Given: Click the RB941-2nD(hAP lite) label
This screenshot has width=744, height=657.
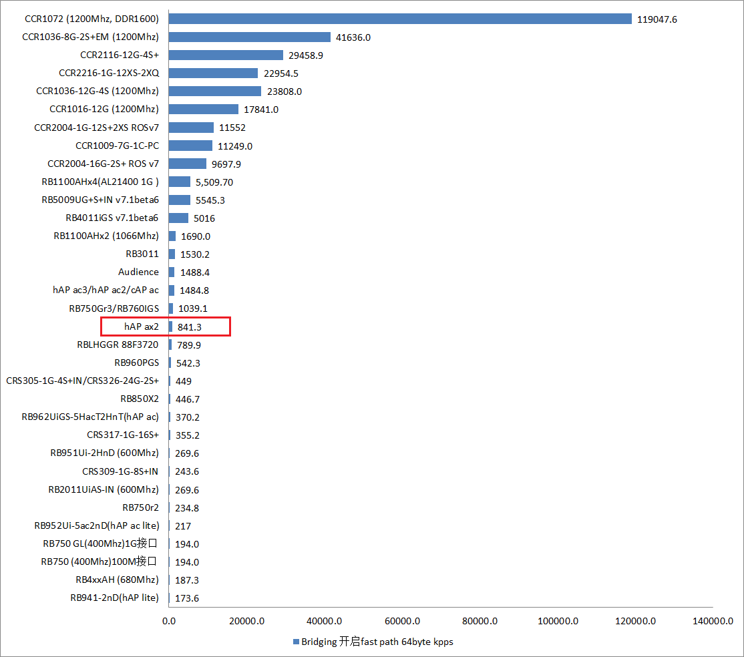Looking at the screenshot, I should pyautogui.click(x=114, y=598).
